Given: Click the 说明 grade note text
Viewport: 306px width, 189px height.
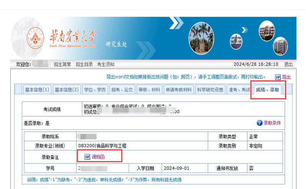Looking at the screenshot, I should pos(104,180).
